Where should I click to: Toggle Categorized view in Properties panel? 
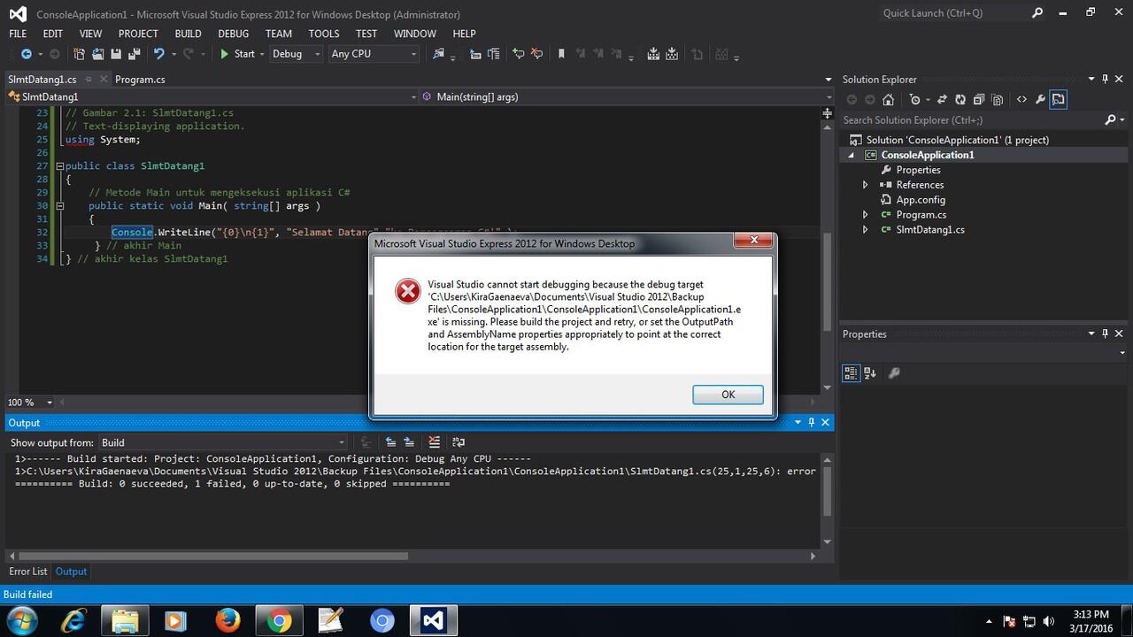click(852, 373)
